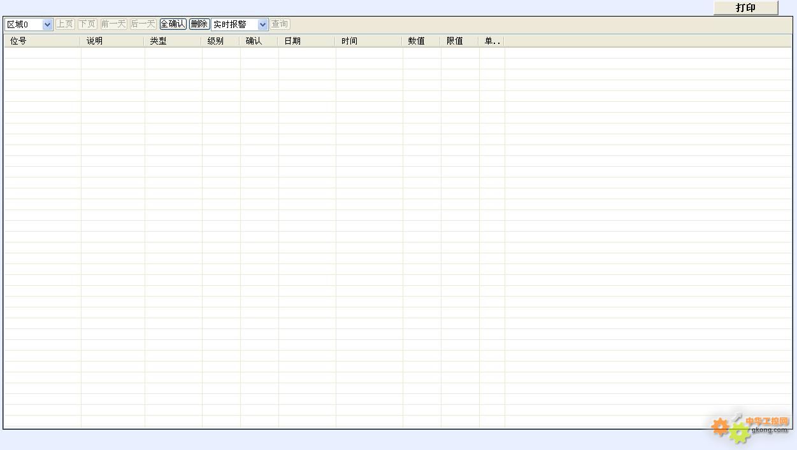The image size is (797, 450).
Task: Select 前一天 to view previous day
Action: pos(113,24)
